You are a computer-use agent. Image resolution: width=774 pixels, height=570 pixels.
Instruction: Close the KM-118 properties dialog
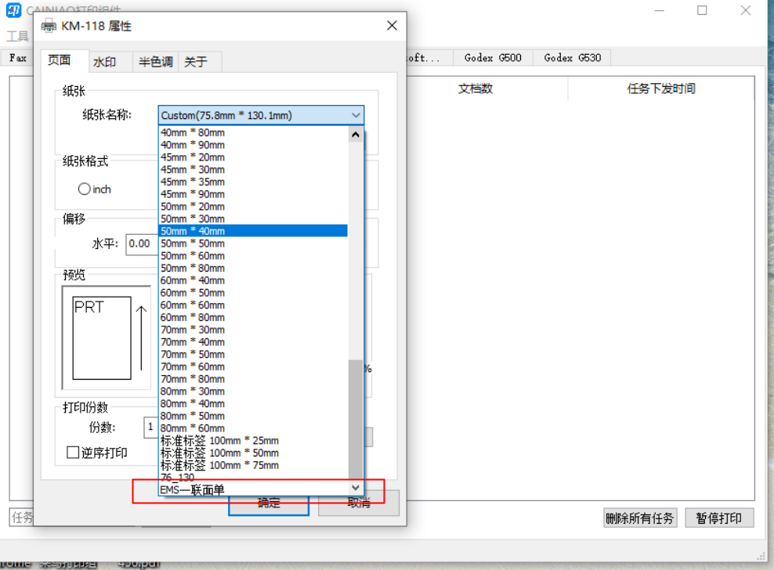(x=392, y=26)
